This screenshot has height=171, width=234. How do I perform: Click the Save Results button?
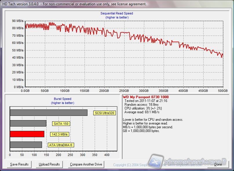tap(19, 164)
